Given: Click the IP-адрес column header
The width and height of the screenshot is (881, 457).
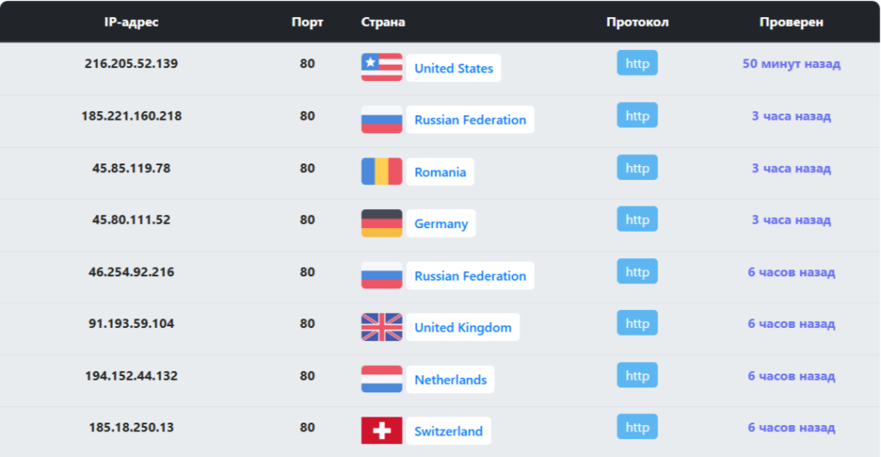Looking at the screenshot, I should tap(131, 22).
